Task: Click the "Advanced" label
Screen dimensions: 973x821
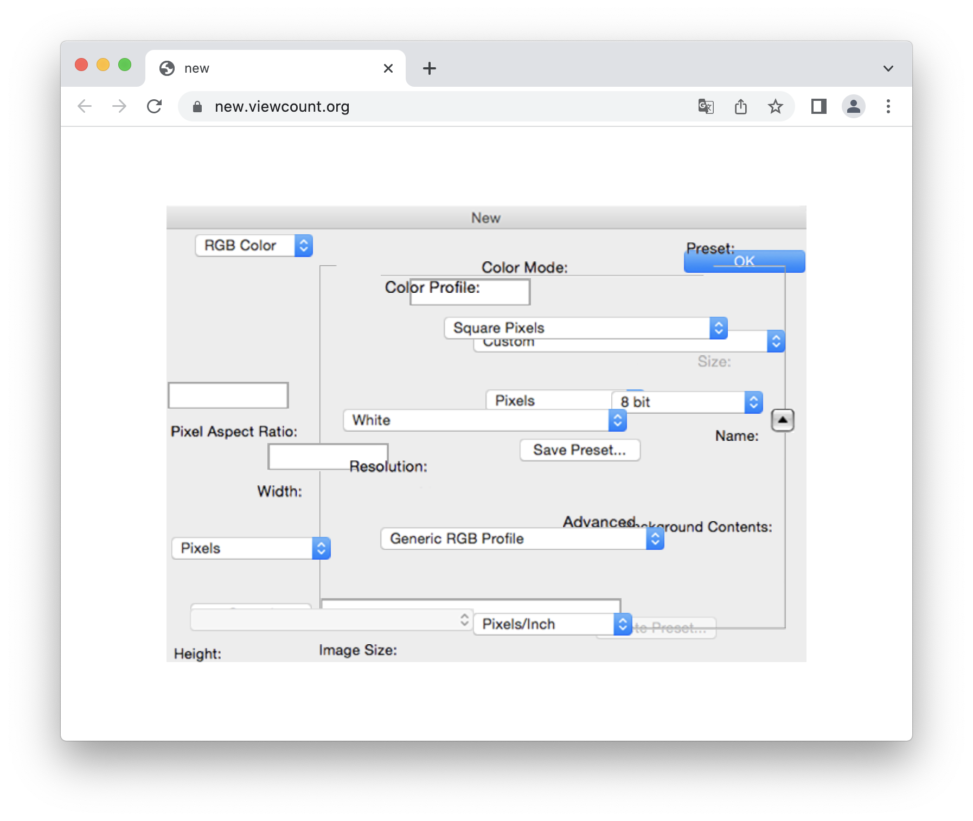Action: coord(599,522)
